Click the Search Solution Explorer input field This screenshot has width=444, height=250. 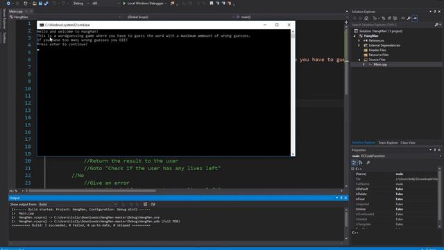point(392,25)
